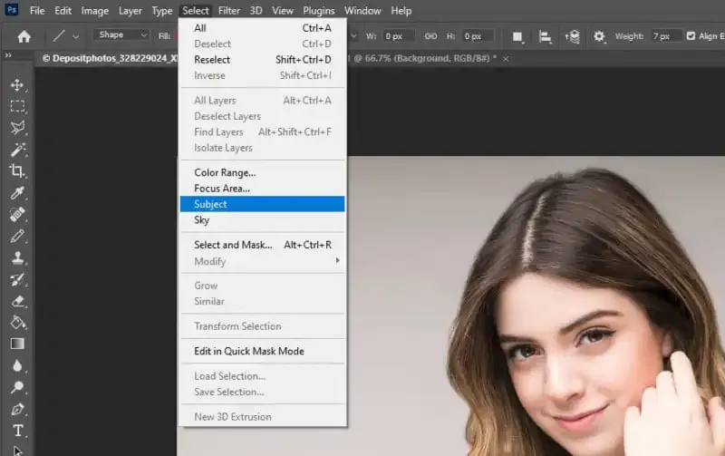Viewport: 725px width, 456px height.
Task: Select the Clone Stamp tool
Action: tap(17, 257)
